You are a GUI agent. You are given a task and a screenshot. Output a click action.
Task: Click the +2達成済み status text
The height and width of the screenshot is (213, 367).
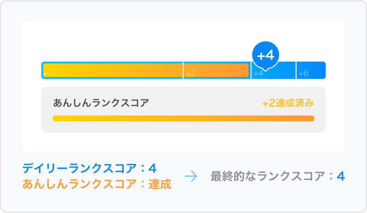point(288,103)
